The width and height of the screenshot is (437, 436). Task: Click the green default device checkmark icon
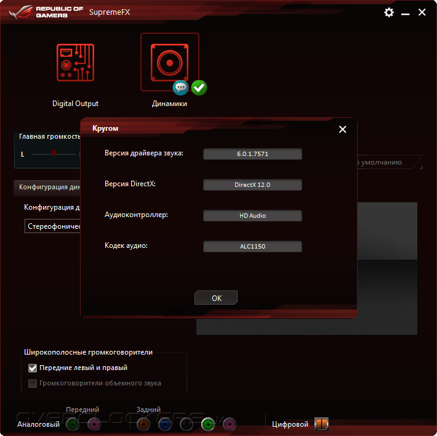click(x=199, y=88)
